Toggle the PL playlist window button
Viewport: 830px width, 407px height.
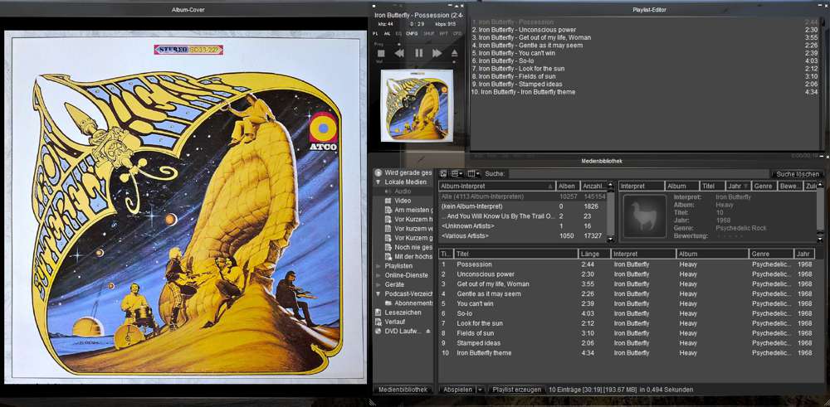pyautogui.click(x=376, y=34)
